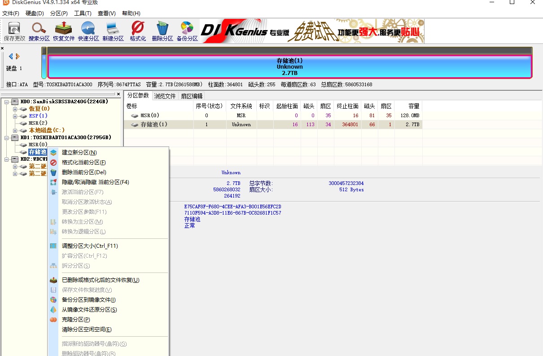Click the DiskGenius 专业版 banner advertisement
This screenshot has width=543, height=356.
312,31
